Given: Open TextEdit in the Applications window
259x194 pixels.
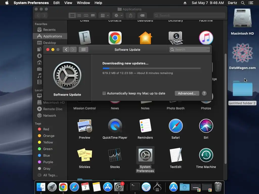Looking at the screenshot, I should pyautogui.click(x=176, y=155).
